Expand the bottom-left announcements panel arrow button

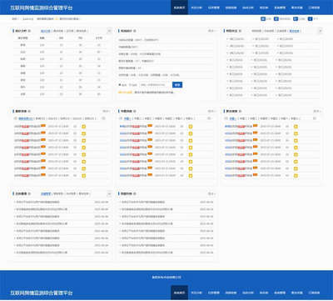coord(109,193)
